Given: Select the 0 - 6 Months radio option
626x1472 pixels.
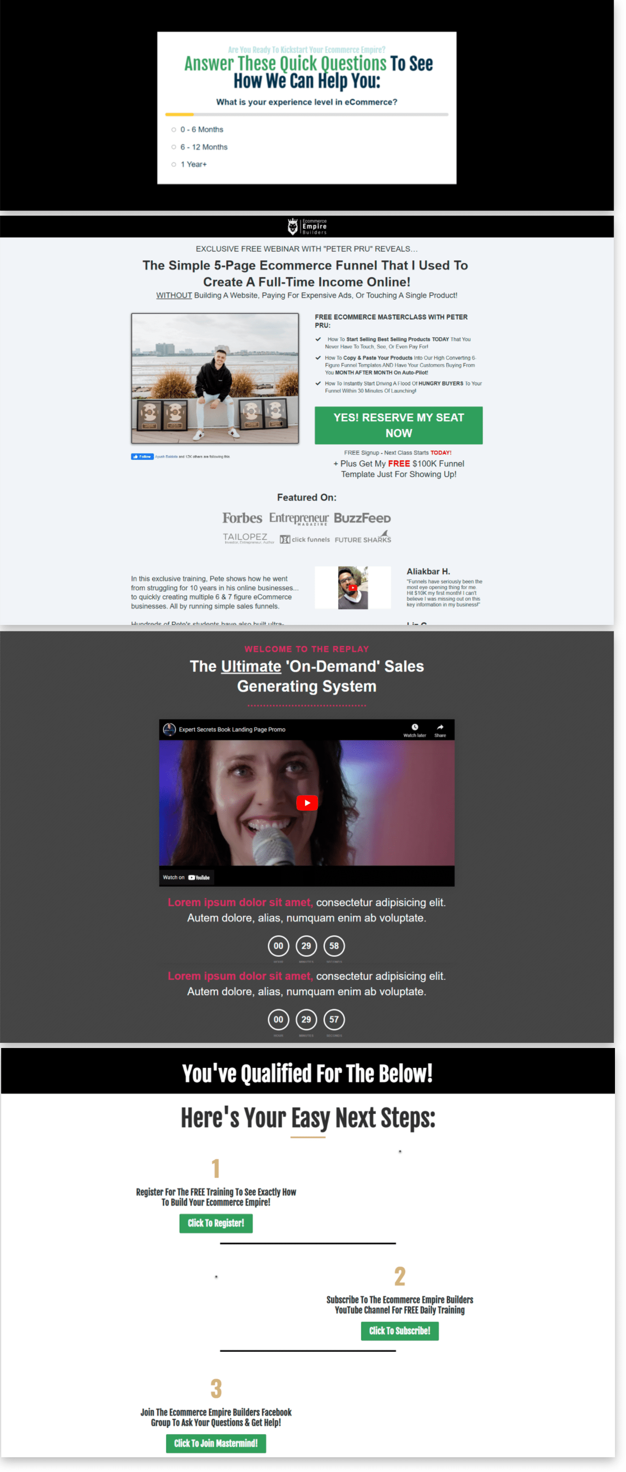Looking at the screenshot, I should [x=174, y=130].
